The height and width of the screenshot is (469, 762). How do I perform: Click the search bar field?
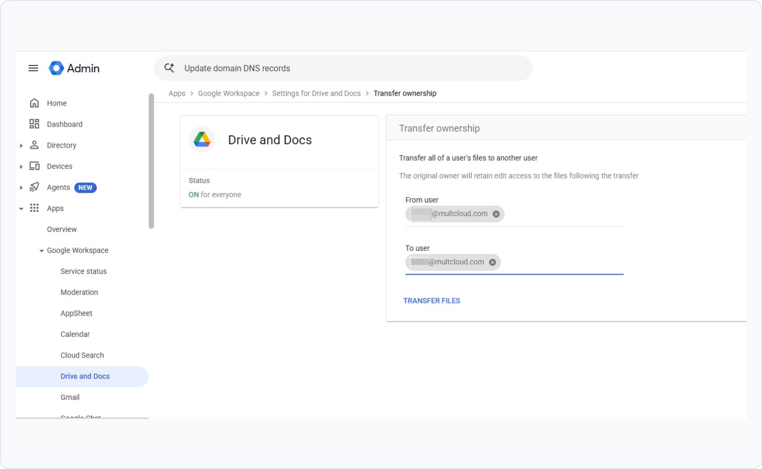[x=343, y=68]
